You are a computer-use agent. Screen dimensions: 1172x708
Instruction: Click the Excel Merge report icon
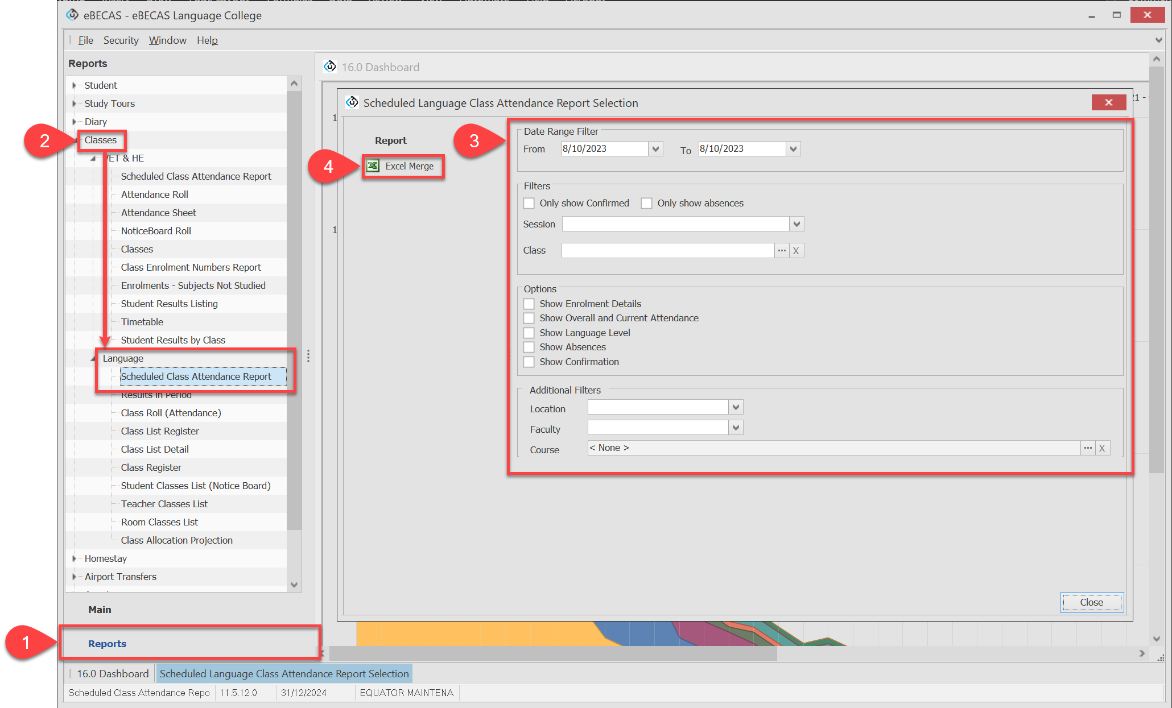pos(373,166)
